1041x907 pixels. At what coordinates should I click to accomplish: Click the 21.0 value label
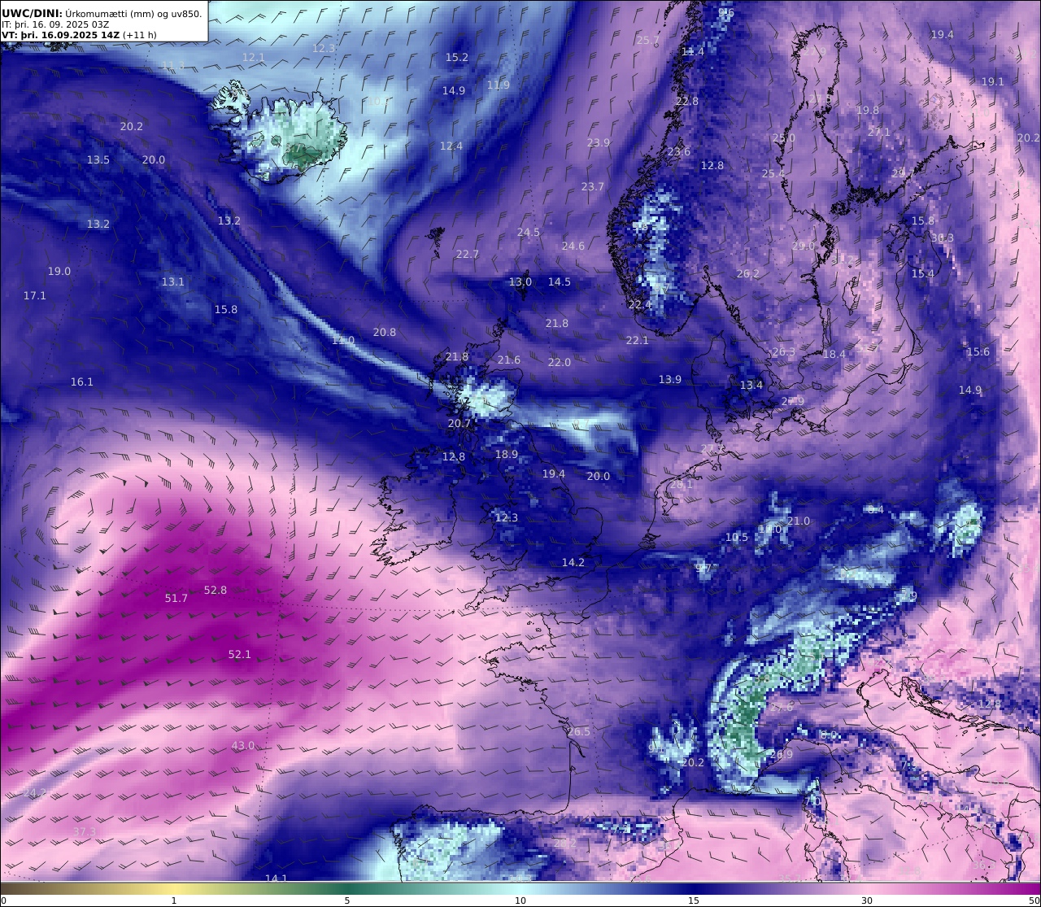point(799,521)
